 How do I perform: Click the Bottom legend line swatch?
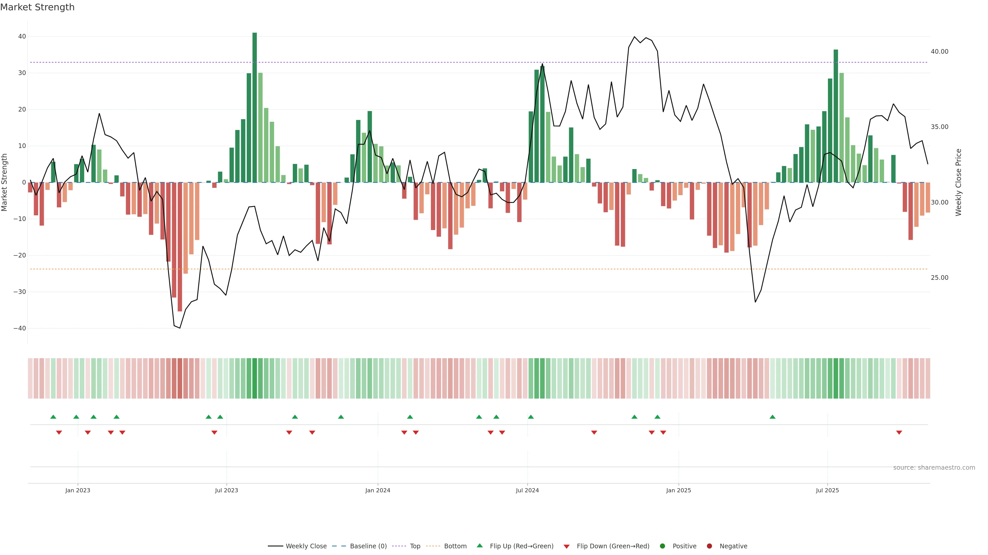(433, 546)
